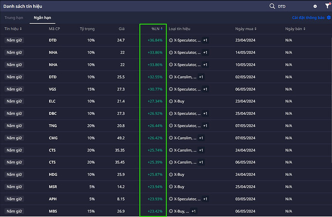Sort by Tín hiệu column arrows

pyautogui.click(x=21, y=29)
